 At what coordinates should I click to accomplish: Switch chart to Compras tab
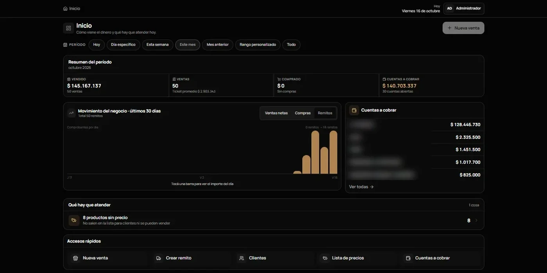click(x=303, y=113)
